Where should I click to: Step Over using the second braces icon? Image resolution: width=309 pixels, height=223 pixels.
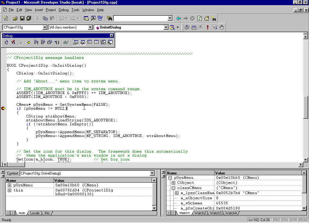coord(43,42)
